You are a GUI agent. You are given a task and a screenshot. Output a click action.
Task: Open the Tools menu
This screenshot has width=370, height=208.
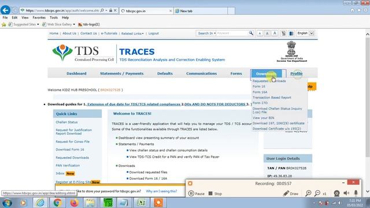pyautogui.click(x=54, y=17)
